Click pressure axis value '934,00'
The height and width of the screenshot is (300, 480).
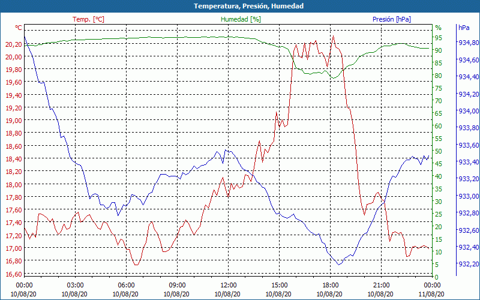(469, 111)
